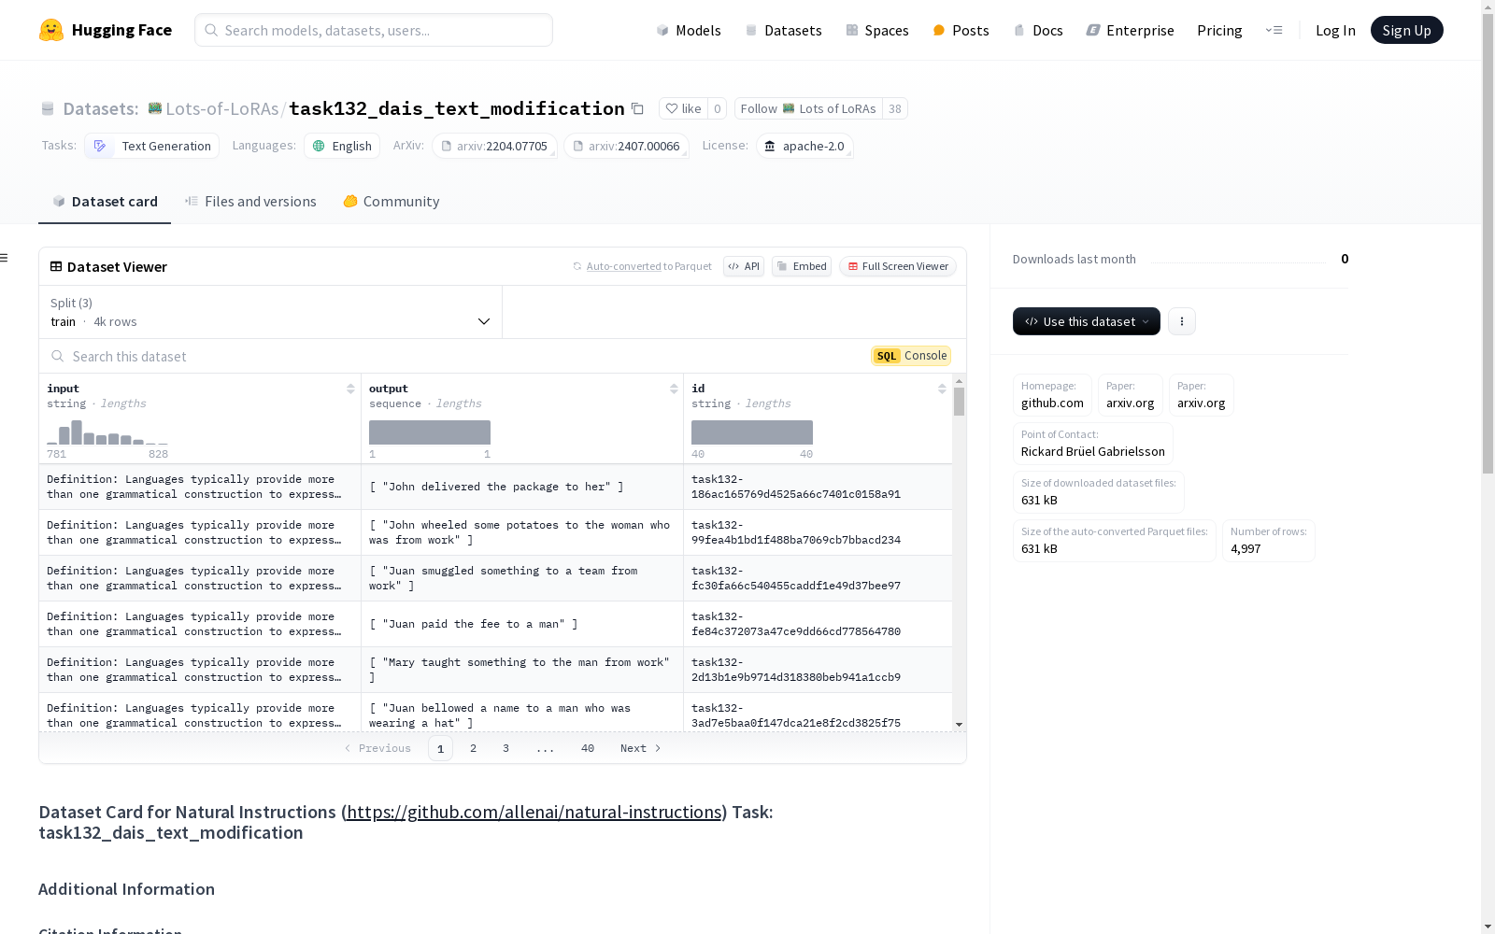Open the natural-instructions GitHub link
1495x934 pixels.
pyautogui.click(x=534, y=812)
